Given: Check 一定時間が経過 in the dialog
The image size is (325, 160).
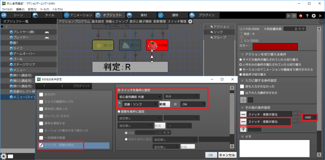Looking at the screenshot, I should click(41, 137).
